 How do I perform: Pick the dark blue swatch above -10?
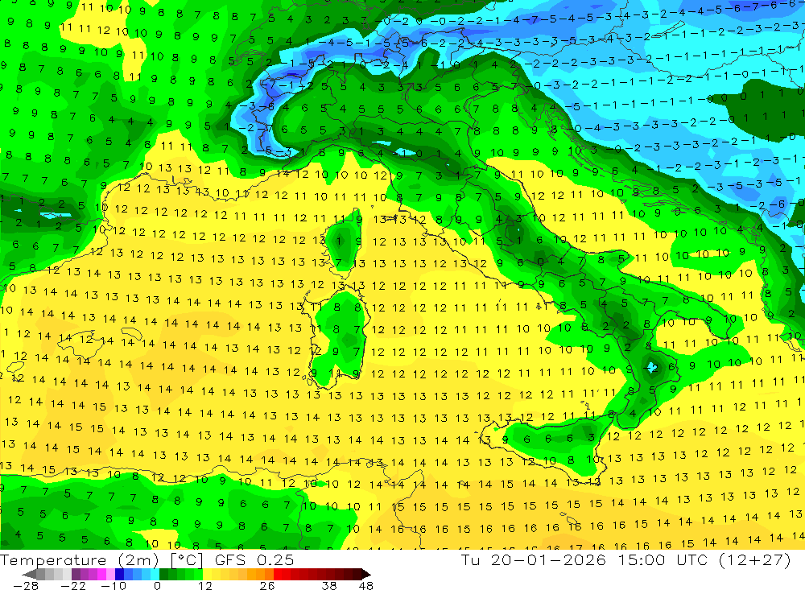120,574
